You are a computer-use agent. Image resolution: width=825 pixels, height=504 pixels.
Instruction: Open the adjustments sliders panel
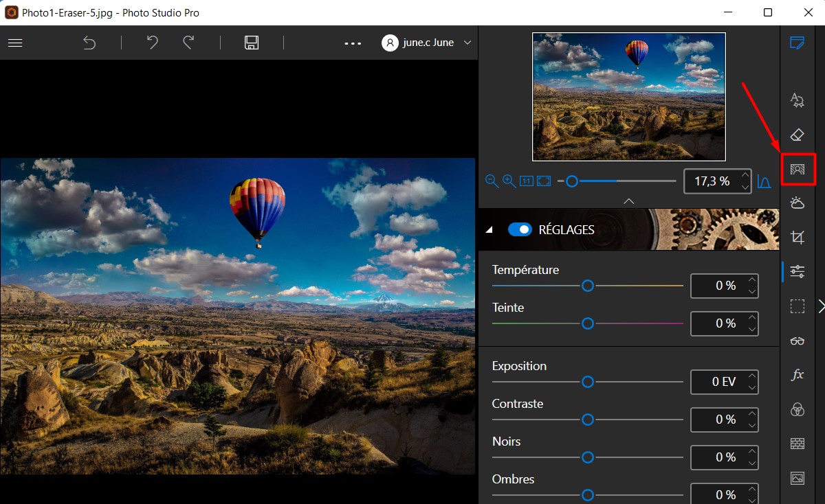coord(797,272)
